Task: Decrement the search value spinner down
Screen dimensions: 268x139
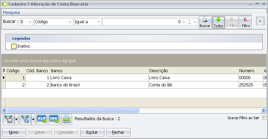Action: [189, 23]
